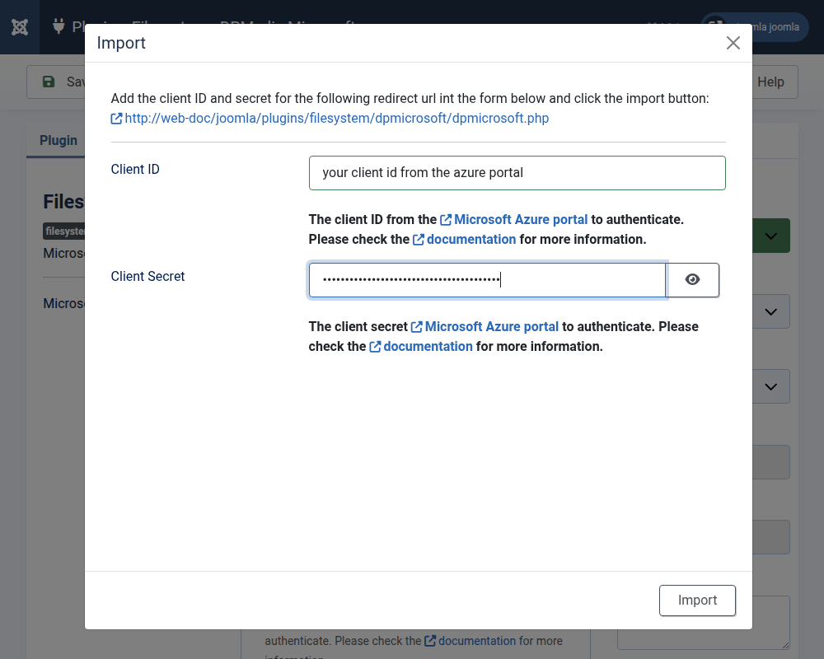Click the Help button

pyautogui.click(x=770, y=82)
